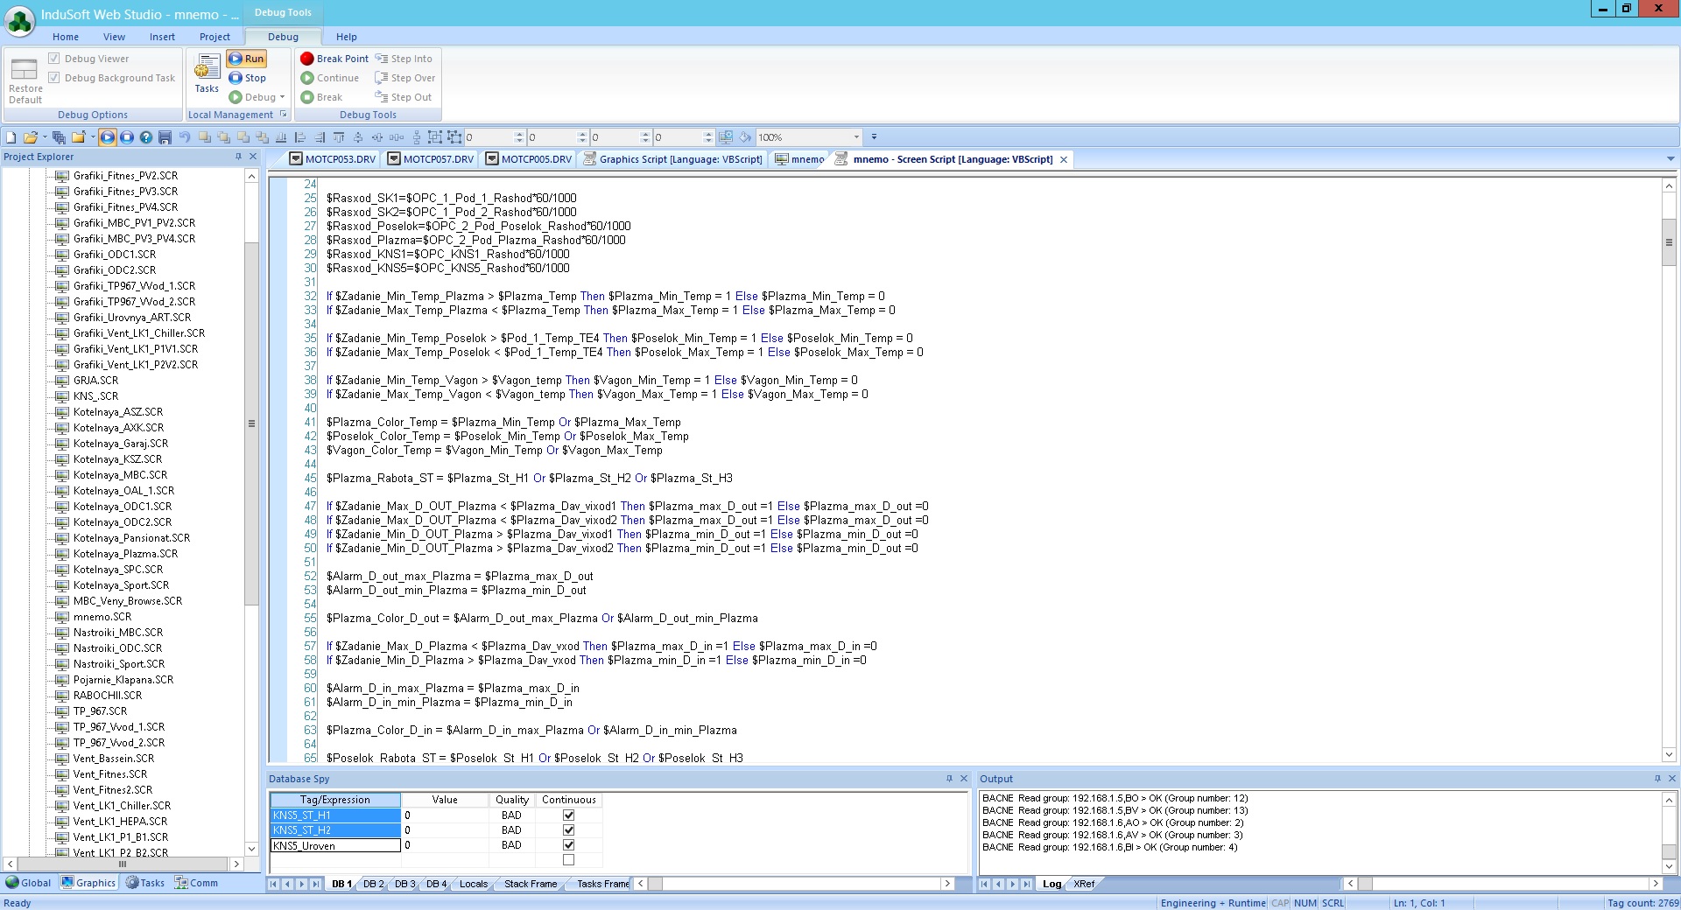
Task: Toggle the Debug Viewer checkbox
Action: 54,59
